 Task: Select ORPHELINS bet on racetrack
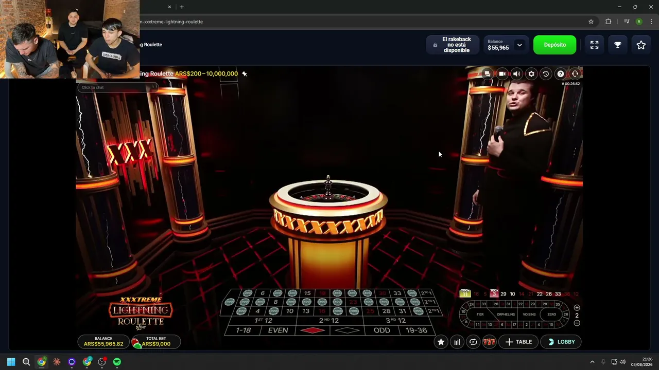pos(506,314)
